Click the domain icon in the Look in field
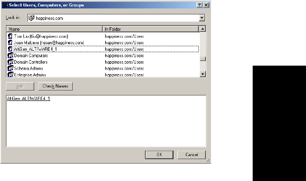306x181 pixels. pos(31,18)
